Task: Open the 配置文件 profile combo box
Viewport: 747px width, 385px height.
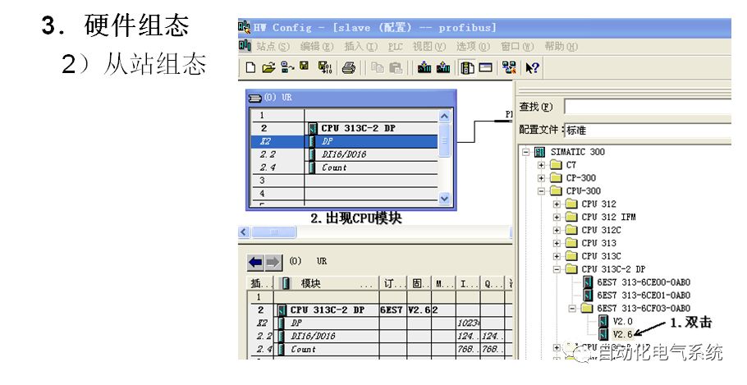Action: (648, 130)
